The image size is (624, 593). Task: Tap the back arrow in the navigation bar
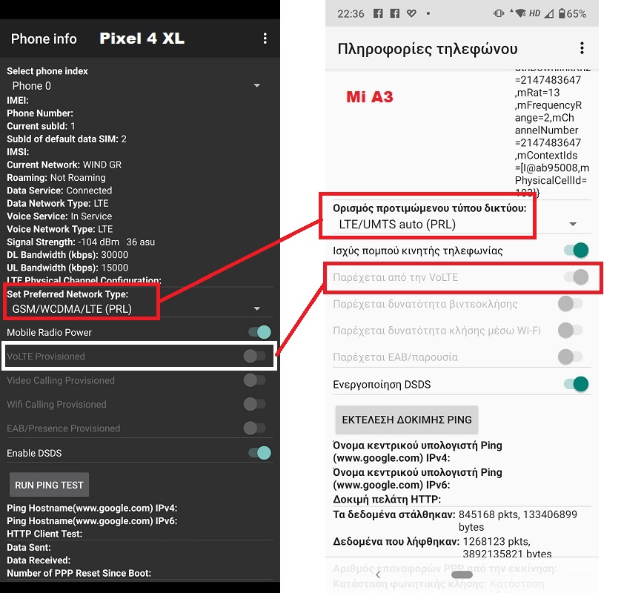tap(378, 574)
